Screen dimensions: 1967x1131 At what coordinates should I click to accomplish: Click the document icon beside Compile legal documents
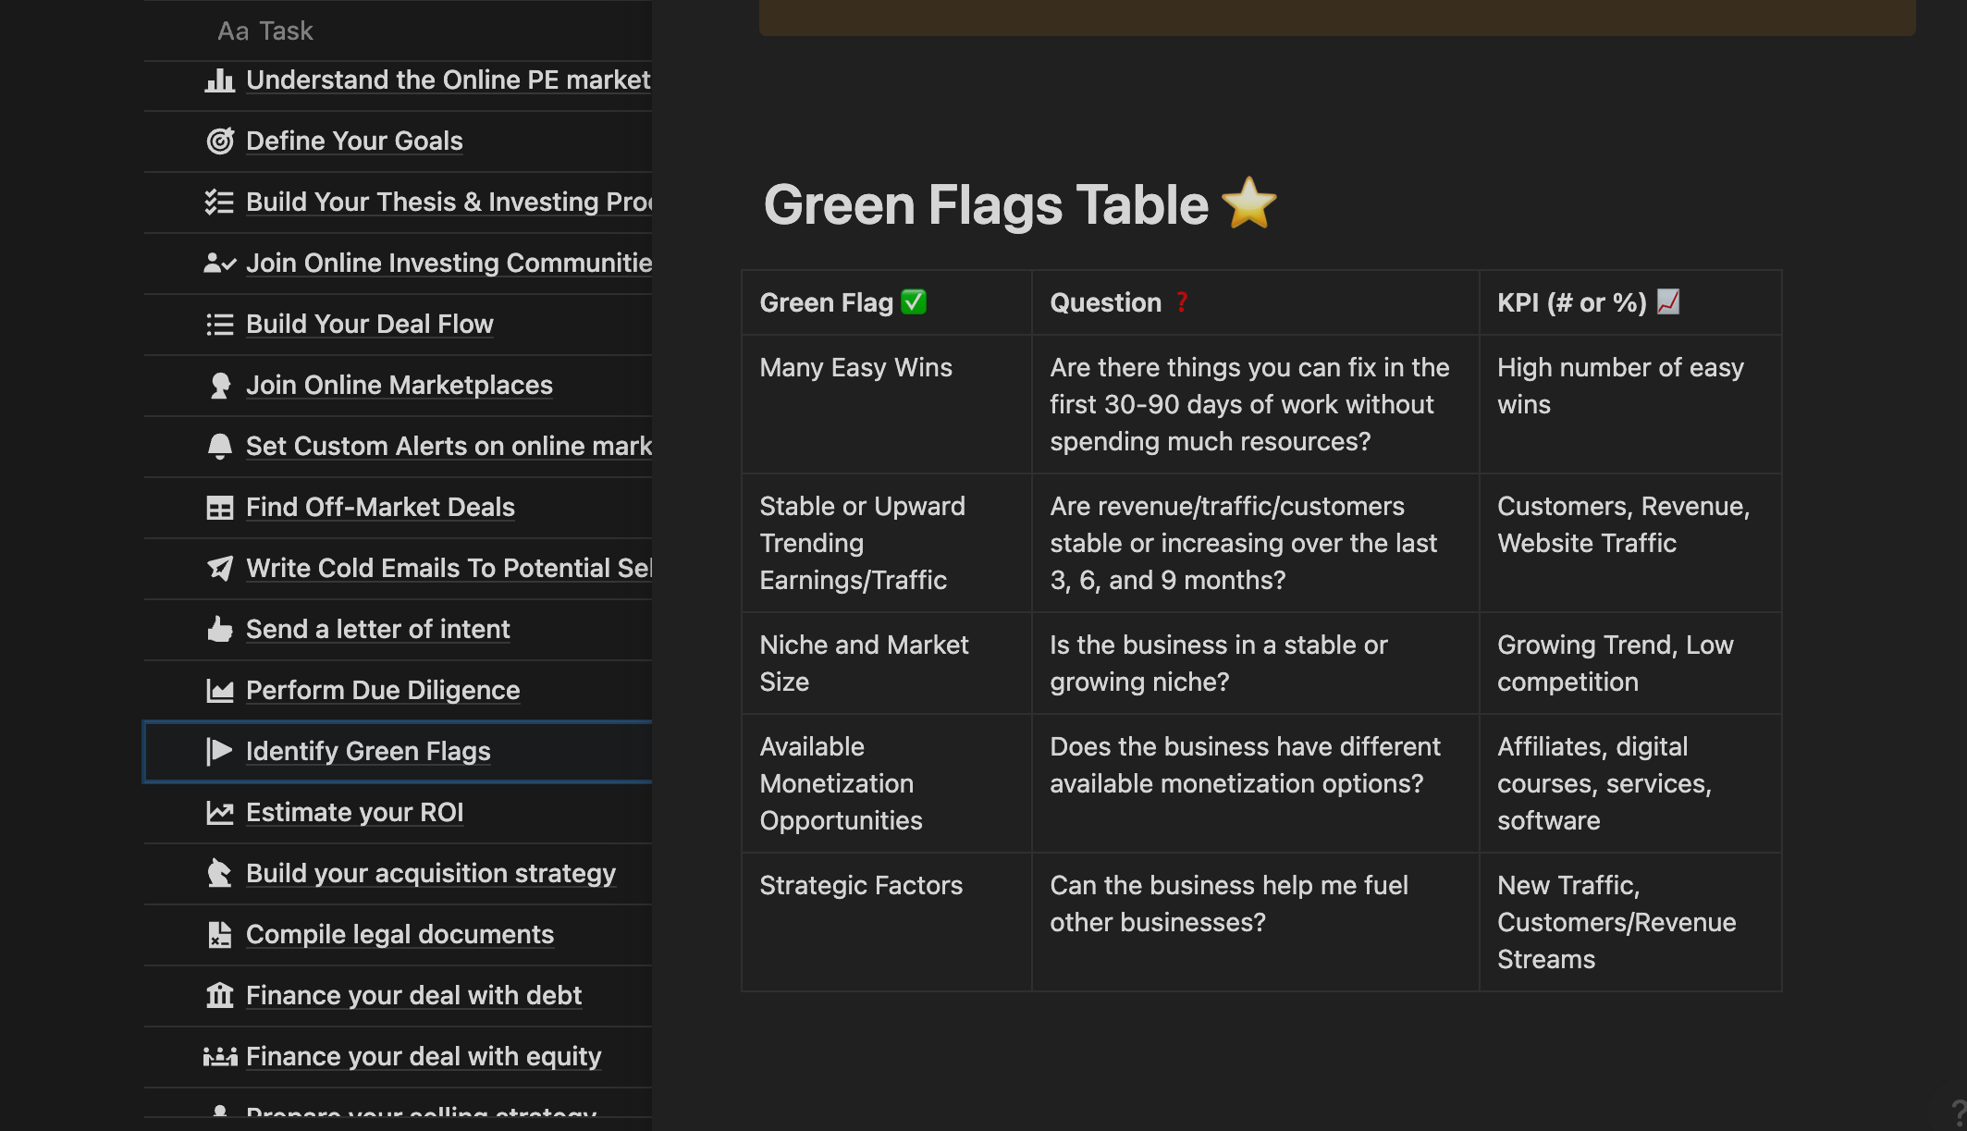pyautogui.click(x=219, y=934)
